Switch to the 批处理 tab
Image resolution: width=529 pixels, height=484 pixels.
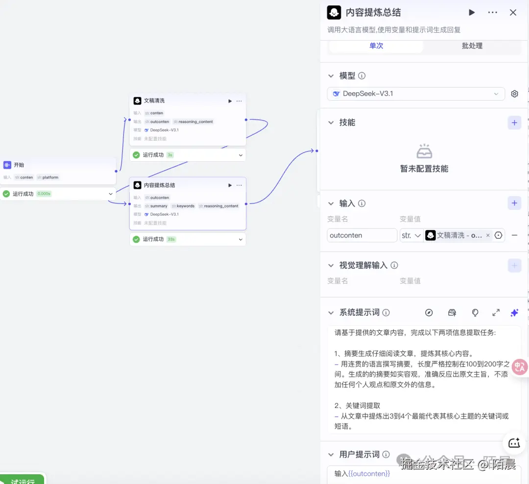click(x=472, y=45)
